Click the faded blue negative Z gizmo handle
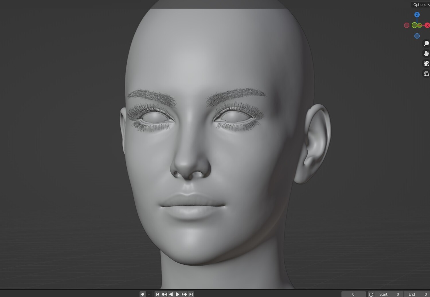This screenshot has height=297, width=430. pos(417,36)
